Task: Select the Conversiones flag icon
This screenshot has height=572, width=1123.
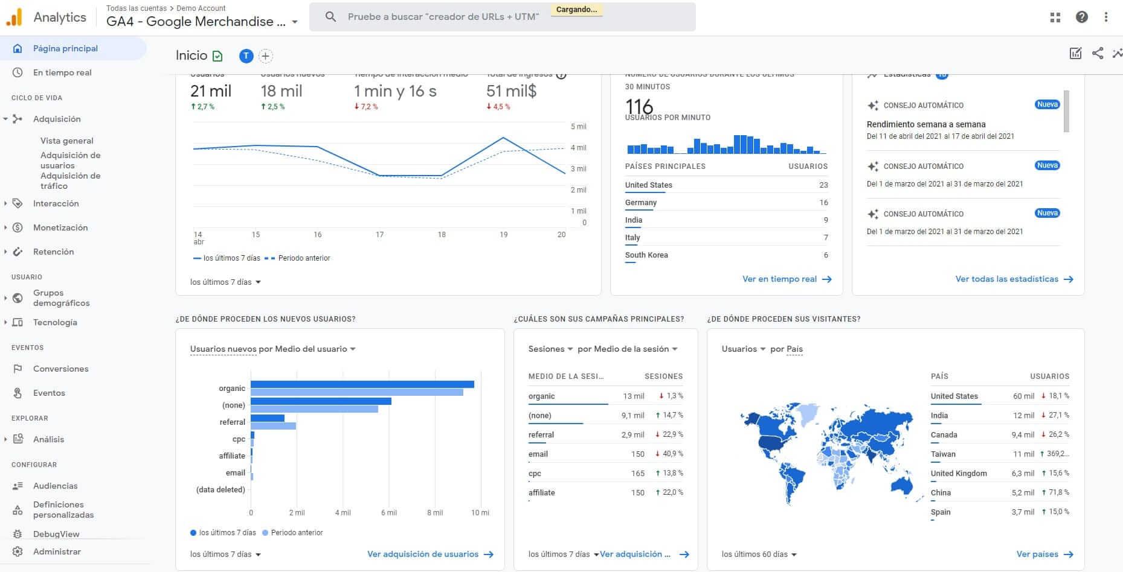Action: coord(18,369)
